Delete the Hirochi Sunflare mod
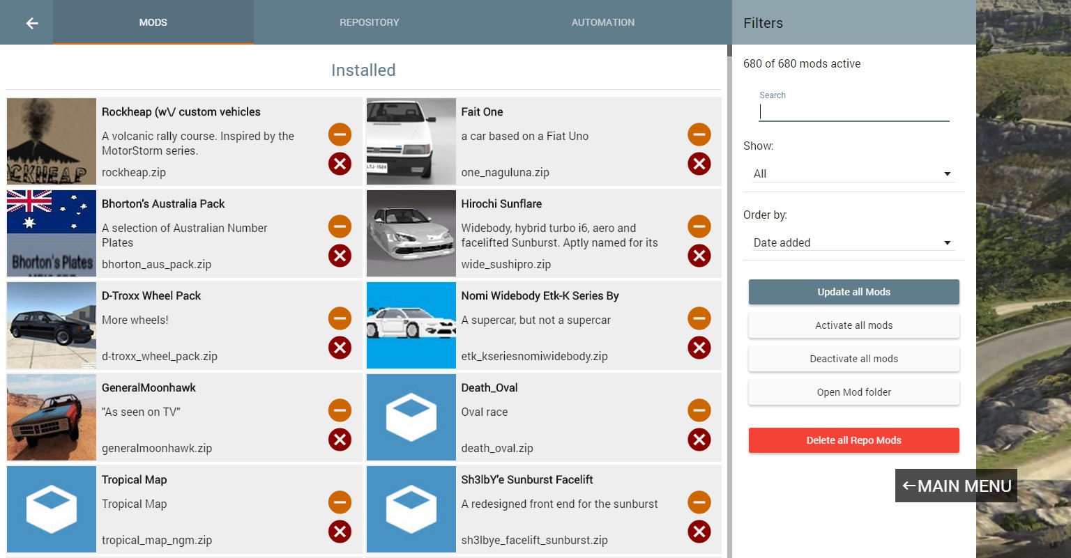 tap(699, 256)
